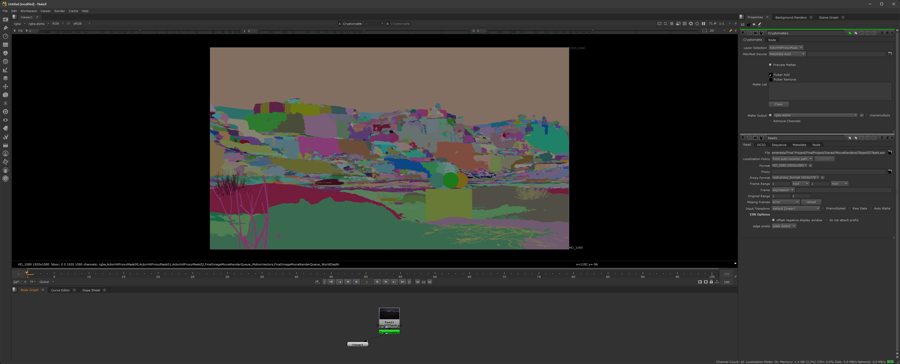This screenshot has height=364, width=900.
Task: Open the Manifest Source dropdown
Action: pos(787,54)
